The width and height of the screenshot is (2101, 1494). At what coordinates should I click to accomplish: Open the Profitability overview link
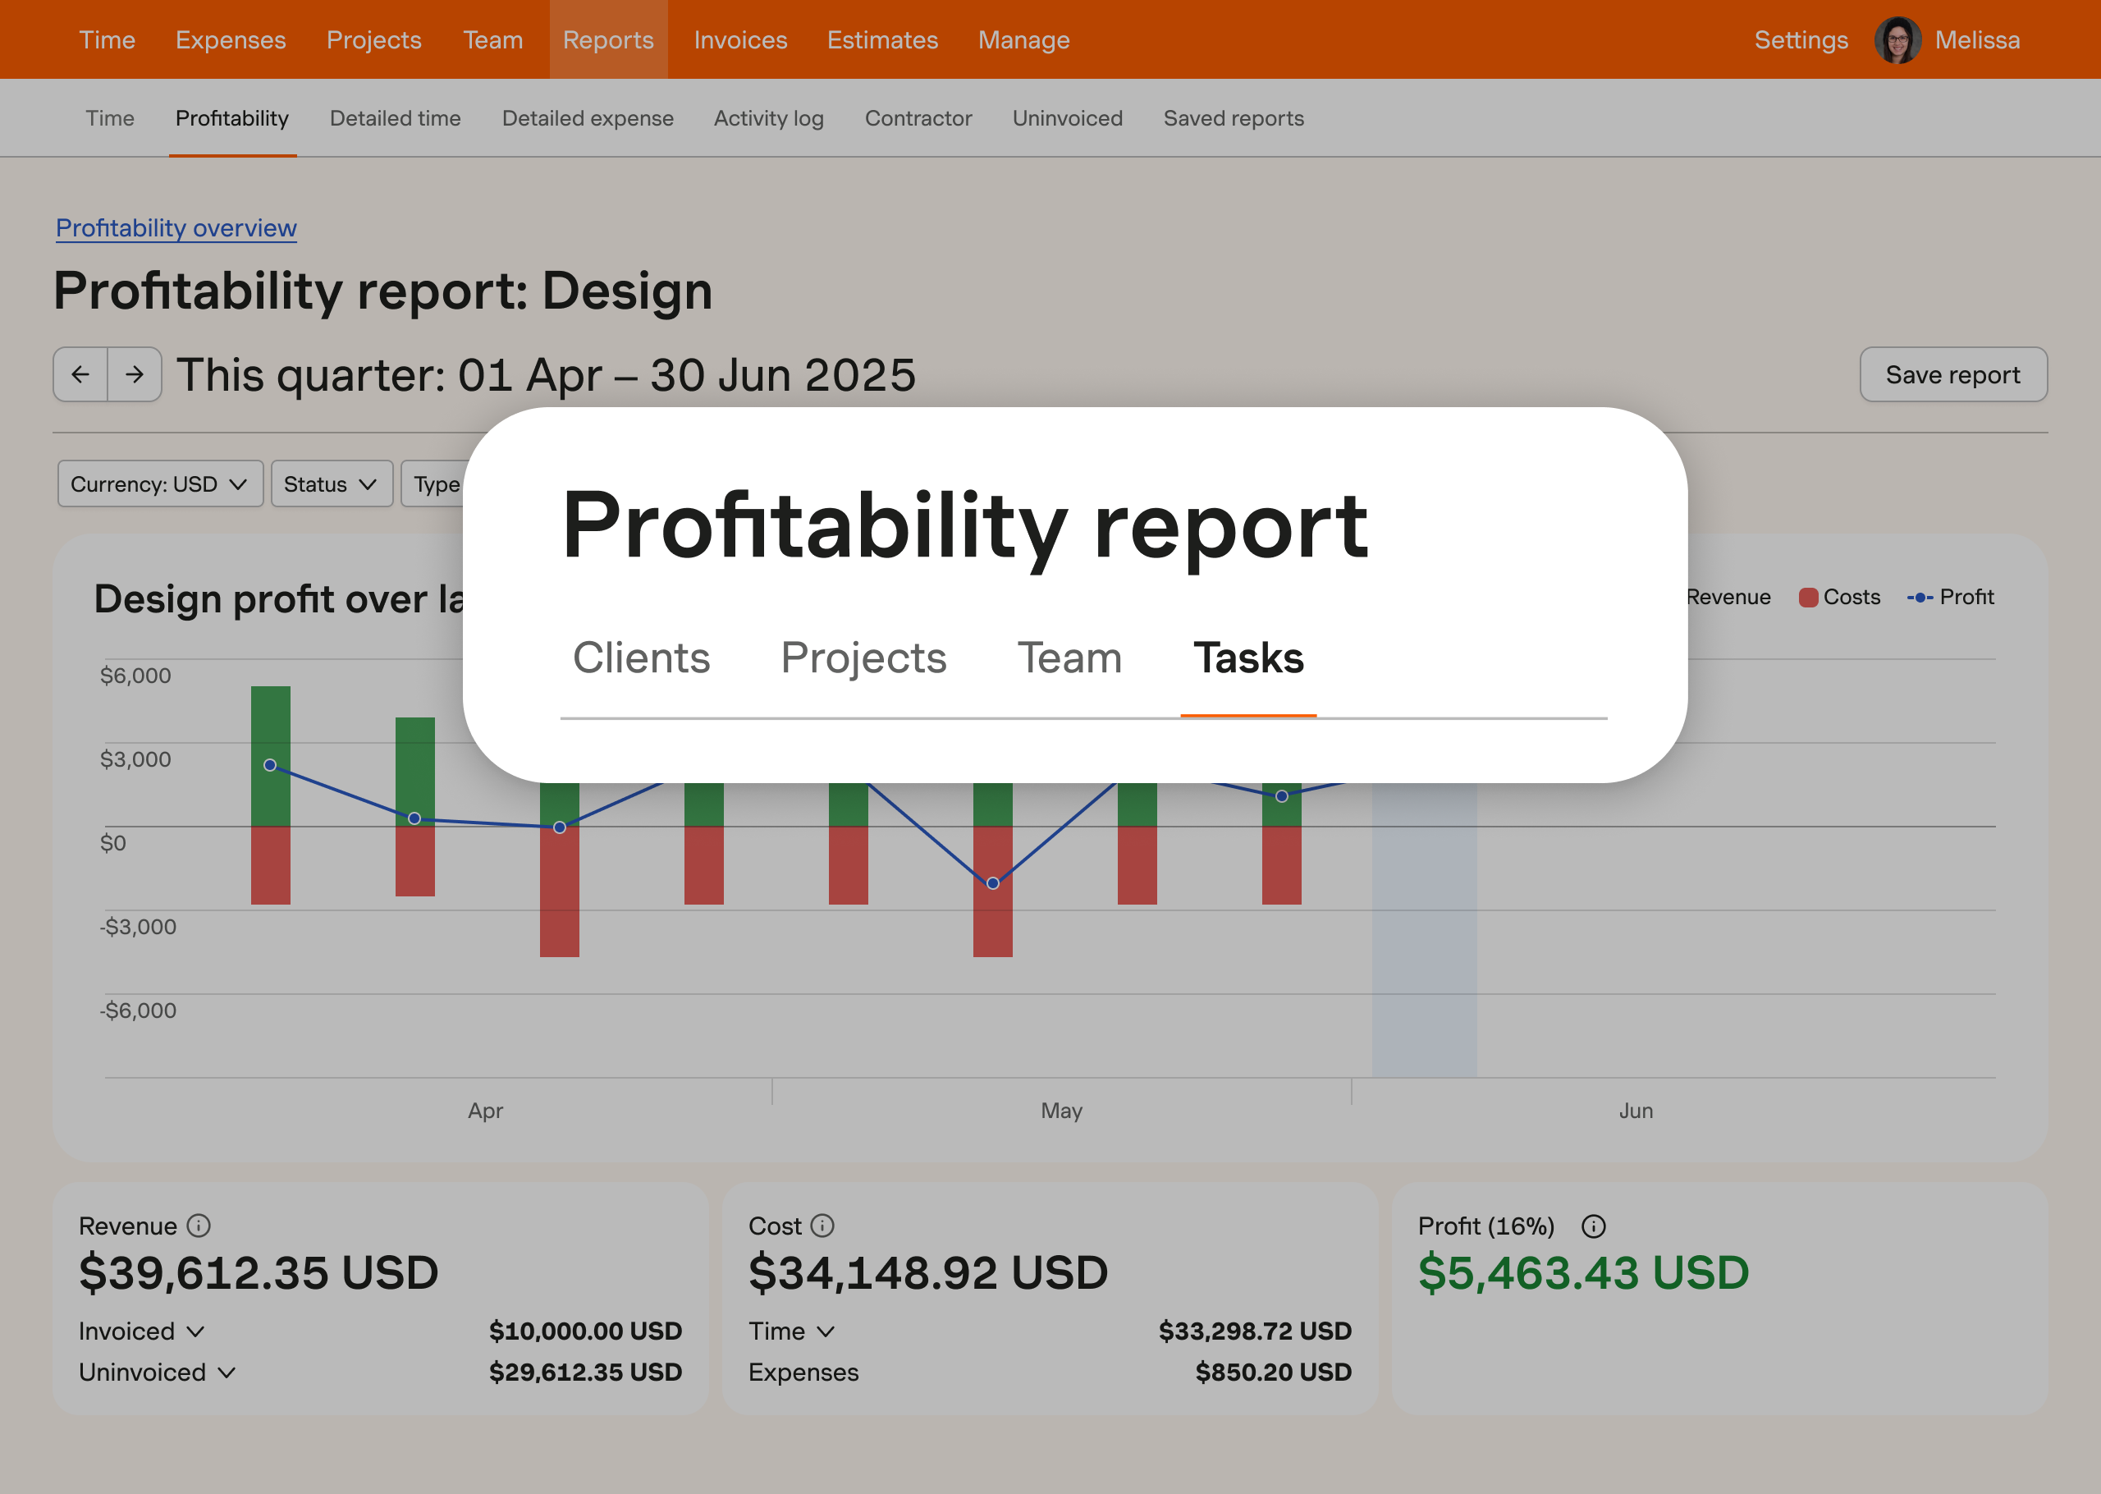pyautogui.click(x=175, y=227)
